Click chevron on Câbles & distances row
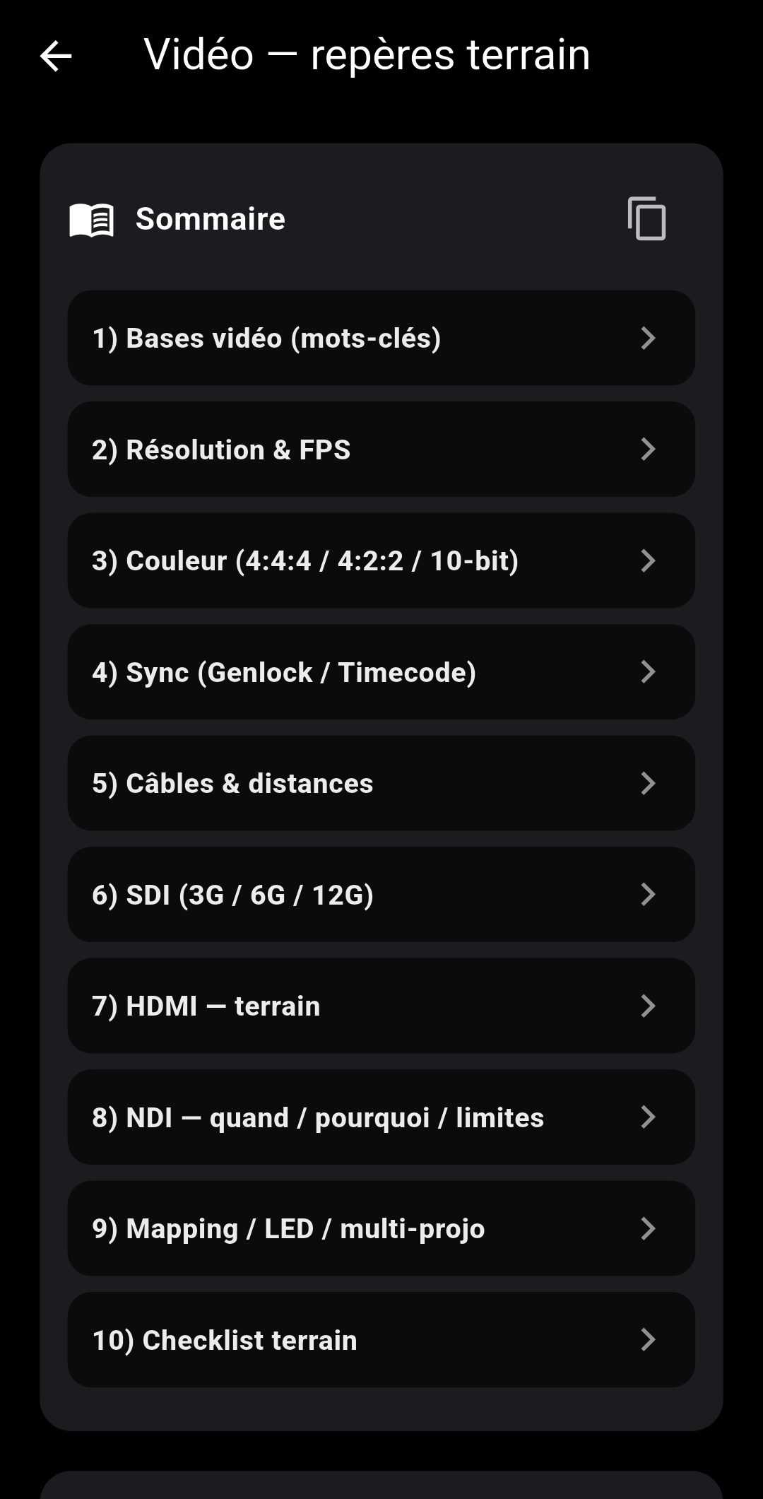This screenshot has height=1499, width=763. [x=648, y=783]
